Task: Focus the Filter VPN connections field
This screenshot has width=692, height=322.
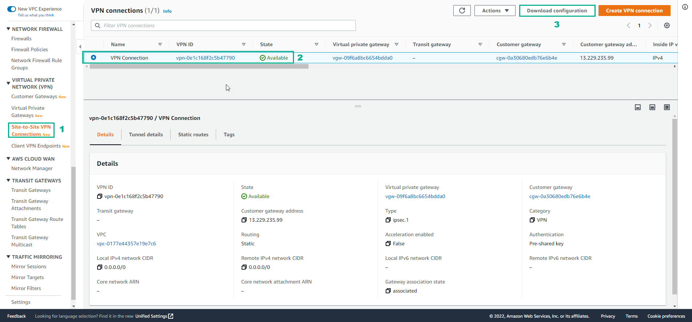Action: (223, 25)
